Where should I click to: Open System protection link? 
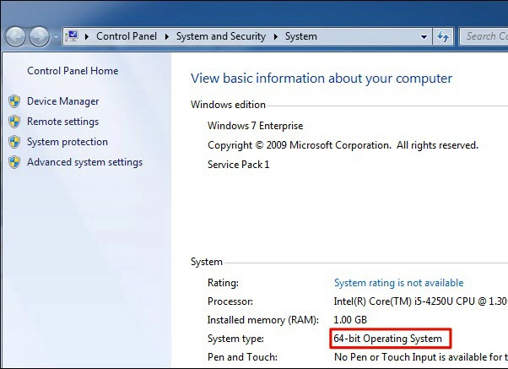[x=68, y=142]
